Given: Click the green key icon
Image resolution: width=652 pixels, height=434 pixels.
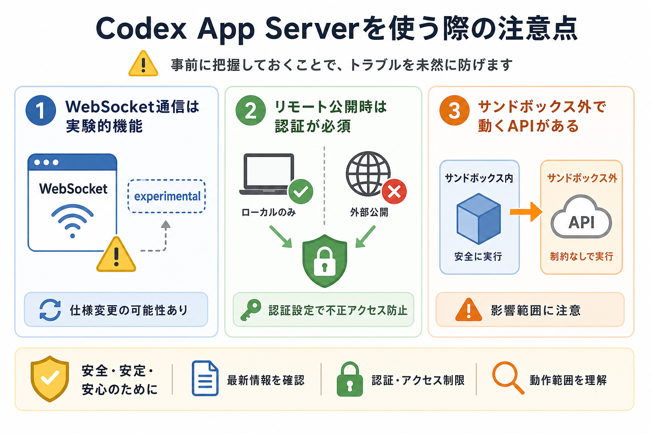Looking at the screenshot, I should click(251, 310).
